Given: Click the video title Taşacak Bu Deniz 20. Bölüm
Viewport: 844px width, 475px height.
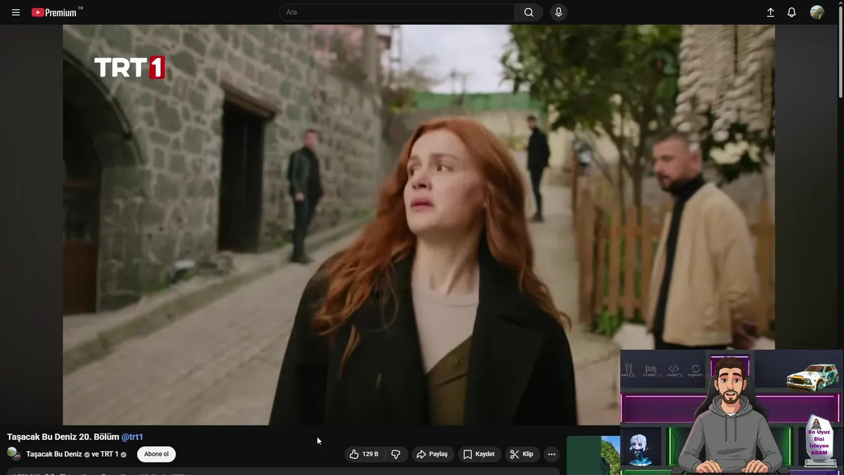Looking at the screenshot, I should 63,437.
